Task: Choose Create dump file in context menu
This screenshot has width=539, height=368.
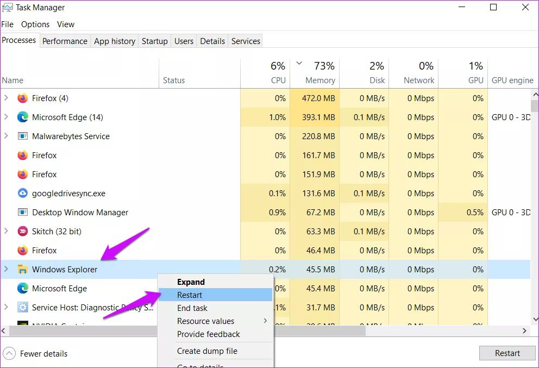Action: 215,351
